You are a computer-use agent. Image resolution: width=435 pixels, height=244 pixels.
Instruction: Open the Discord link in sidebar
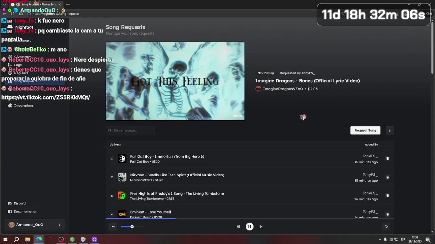(19, 203)
